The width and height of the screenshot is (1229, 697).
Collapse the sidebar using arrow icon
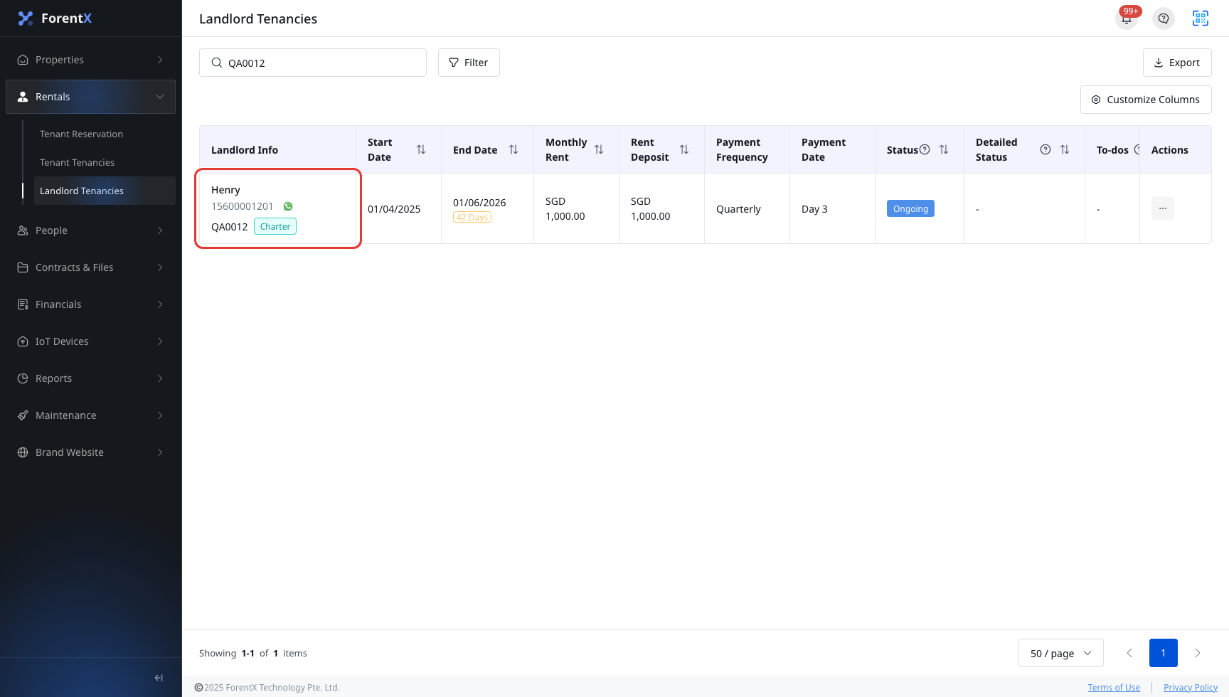click(159, 678)
